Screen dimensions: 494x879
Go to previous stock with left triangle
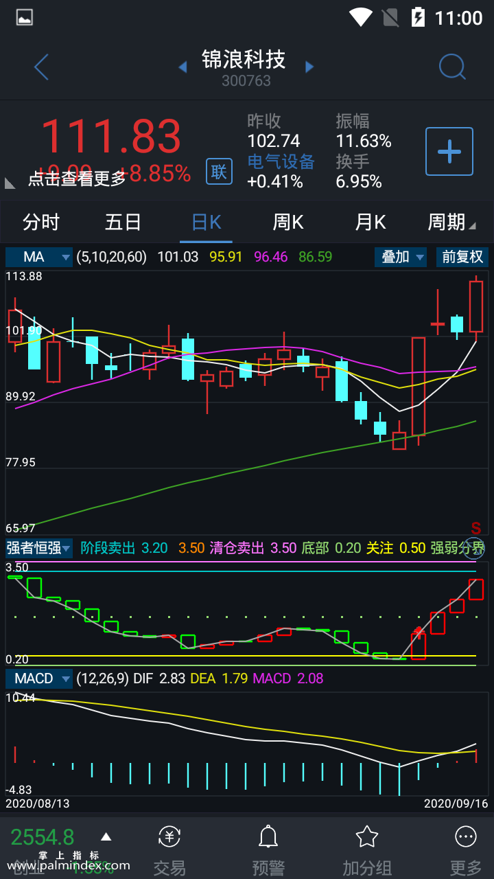(x=183, y=67)
